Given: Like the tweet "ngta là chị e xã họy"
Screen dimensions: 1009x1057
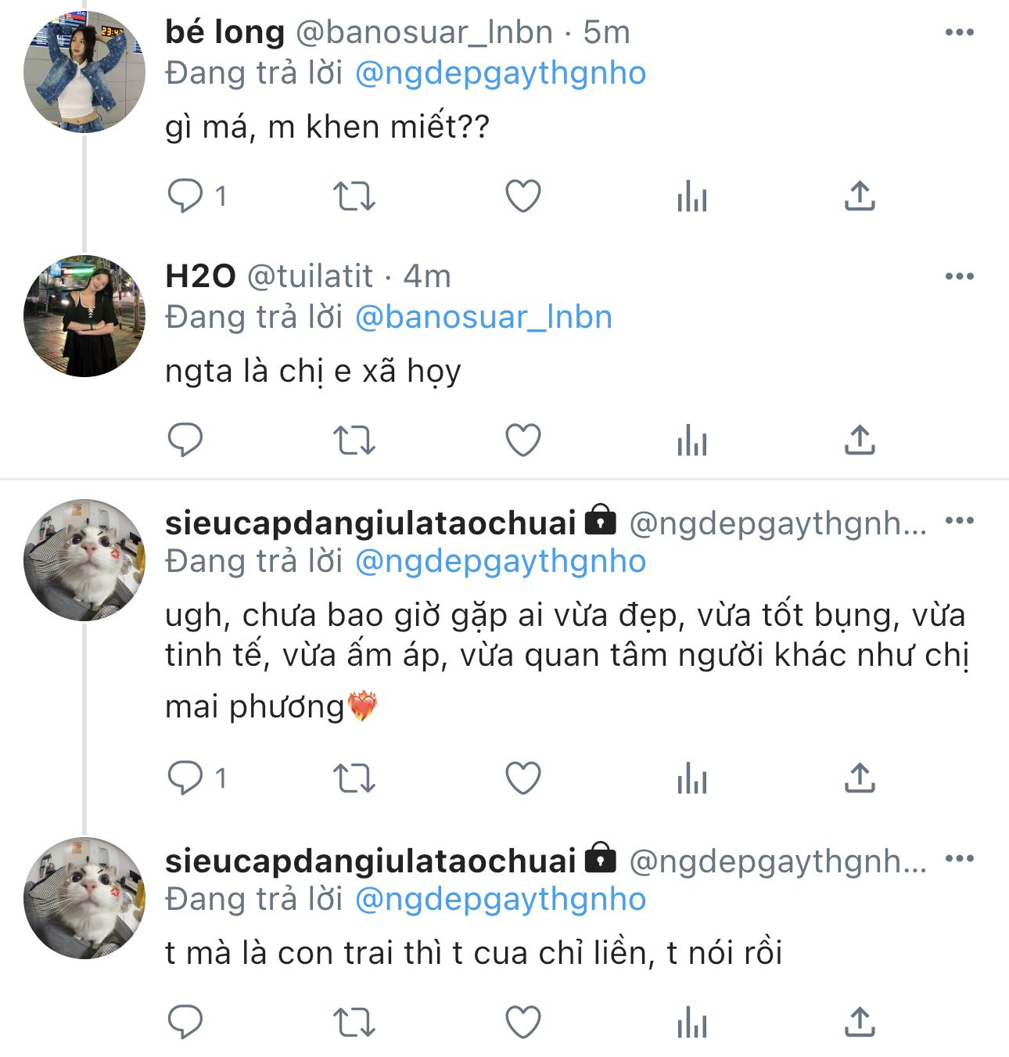Looking at the screenshot, I should (523, 440).
